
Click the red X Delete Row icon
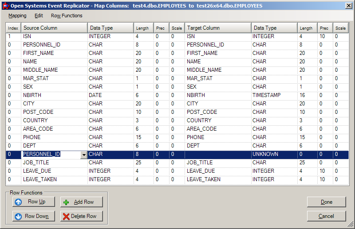pos(66,217)
